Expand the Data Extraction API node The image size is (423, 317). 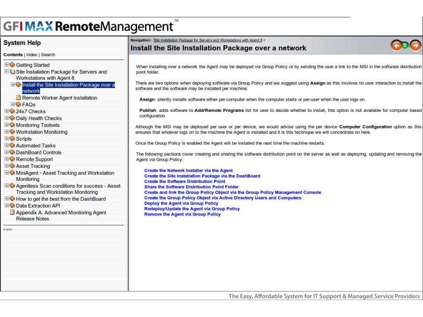point(7,206)
